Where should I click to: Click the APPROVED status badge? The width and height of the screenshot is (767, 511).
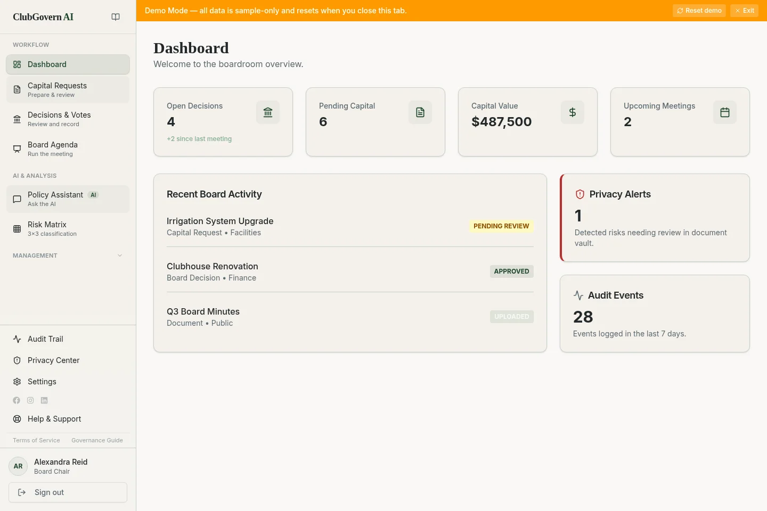(511, 271)
